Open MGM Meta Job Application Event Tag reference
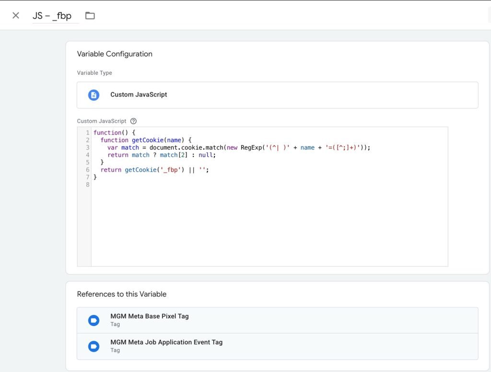The height and width of the screenshot is (372, 491). coord(278,346)
